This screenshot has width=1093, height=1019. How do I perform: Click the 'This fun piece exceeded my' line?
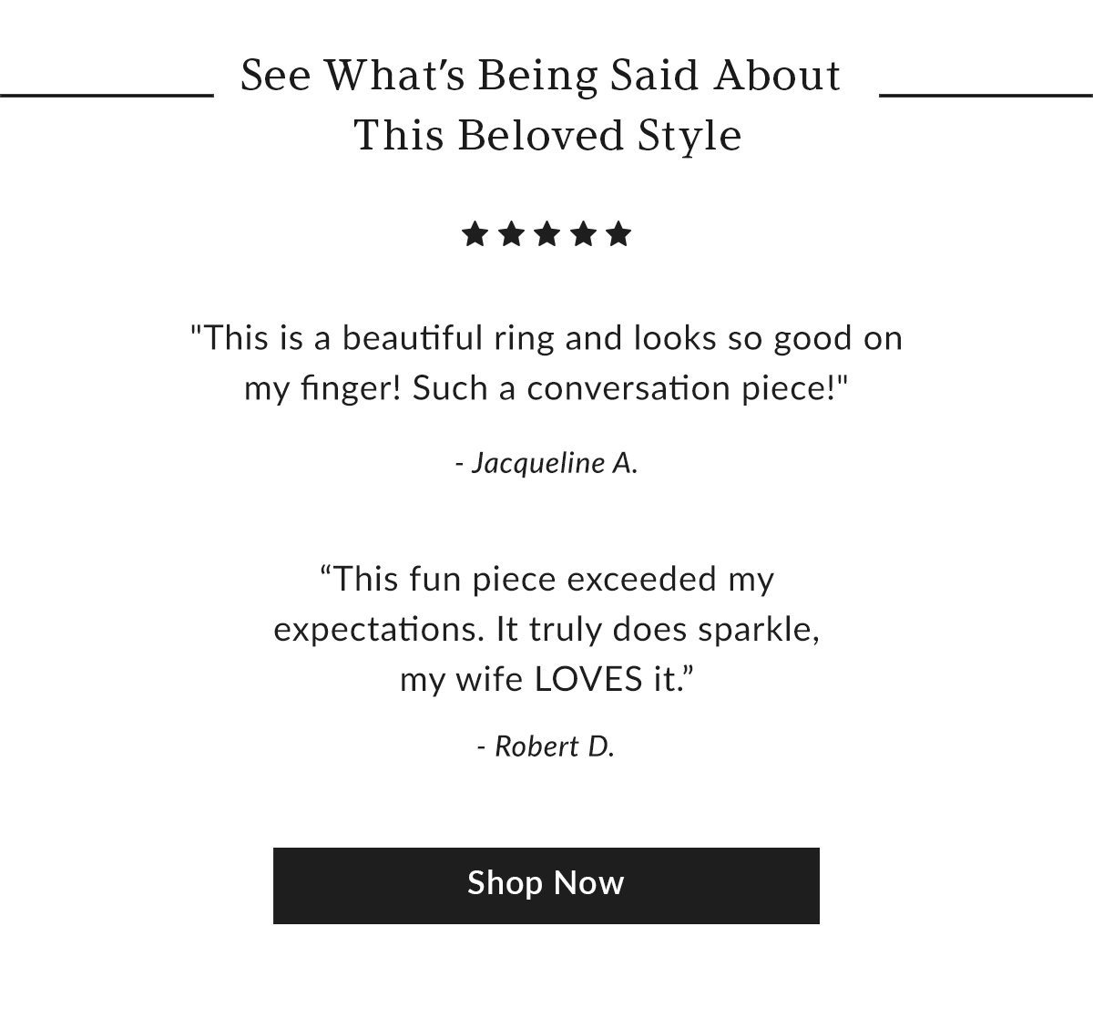tap(546, 580)
